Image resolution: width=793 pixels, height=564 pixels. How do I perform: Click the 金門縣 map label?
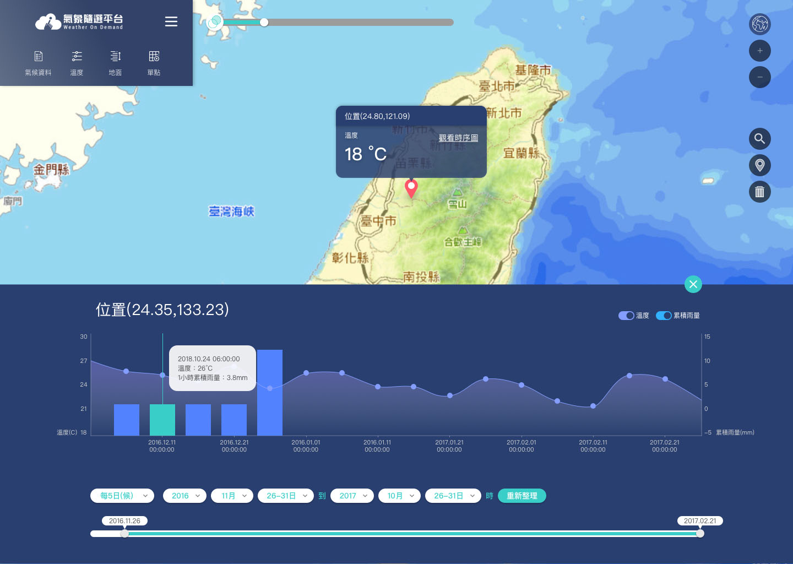point(51,170)
